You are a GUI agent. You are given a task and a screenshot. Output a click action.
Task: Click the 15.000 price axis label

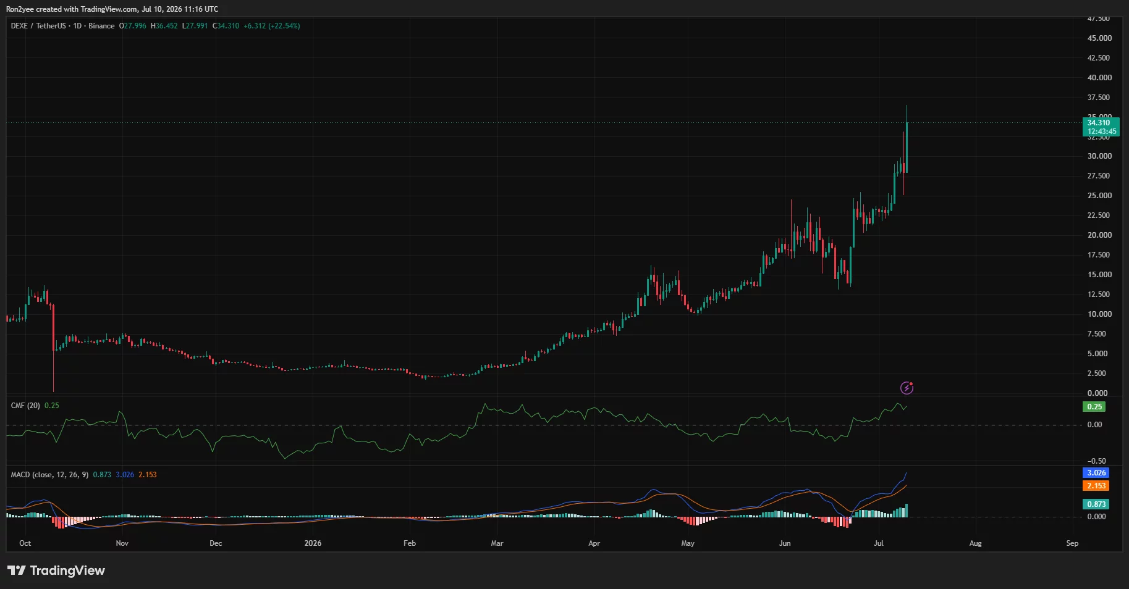1099,275
